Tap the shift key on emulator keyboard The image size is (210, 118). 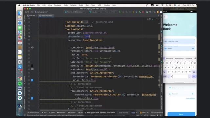click(x=164, y=72)
